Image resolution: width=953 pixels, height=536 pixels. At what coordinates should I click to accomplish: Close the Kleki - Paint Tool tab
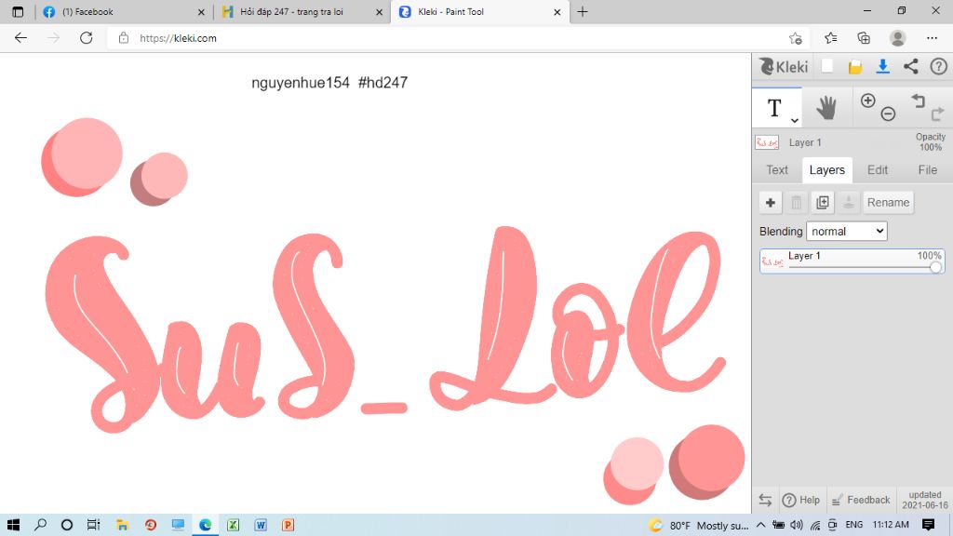557,11
